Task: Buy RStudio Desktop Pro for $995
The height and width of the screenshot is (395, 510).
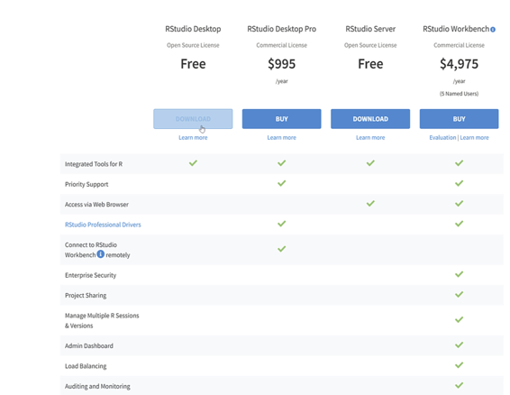Action: click(x=282, y=119)
